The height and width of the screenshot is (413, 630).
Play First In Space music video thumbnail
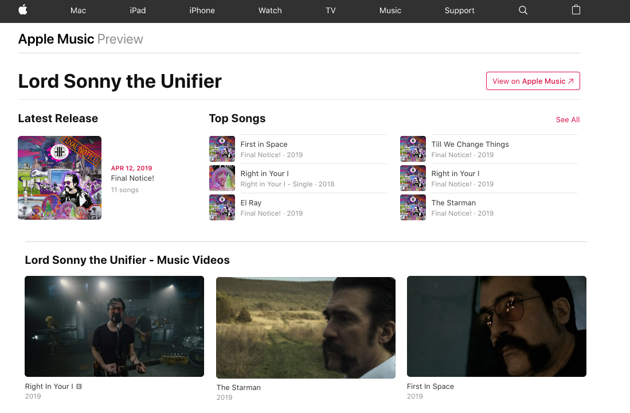click(496, 326)
